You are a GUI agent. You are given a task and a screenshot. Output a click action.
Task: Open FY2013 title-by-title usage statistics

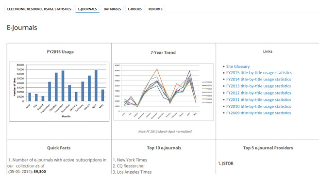tap(259, 86)
